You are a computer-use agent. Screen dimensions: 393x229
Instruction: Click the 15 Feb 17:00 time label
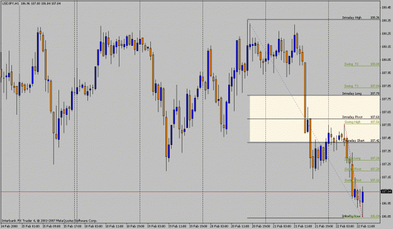click(x=72, y=226)
